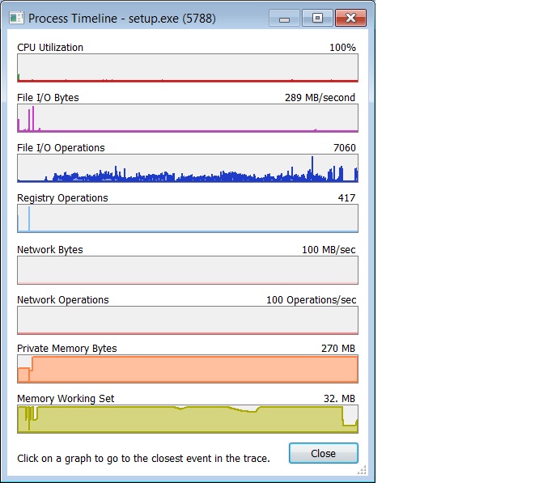
Task: Click the window resize grip
Action: coord(362,470)
